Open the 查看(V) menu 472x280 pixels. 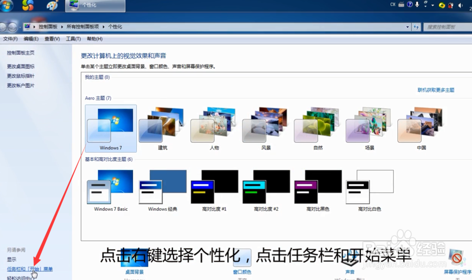tap(52, 39)
